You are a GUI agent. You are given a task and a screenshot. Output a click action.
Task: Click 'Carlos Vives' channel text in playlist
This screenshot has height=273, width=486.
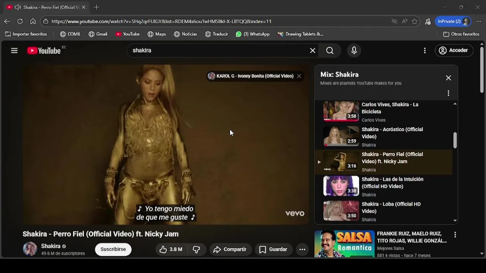(373, 120)
